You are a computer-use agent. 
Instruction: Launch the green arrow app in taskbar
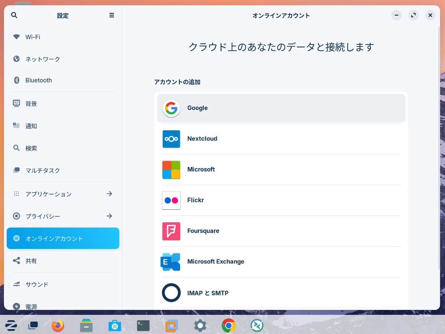point(257,325)
